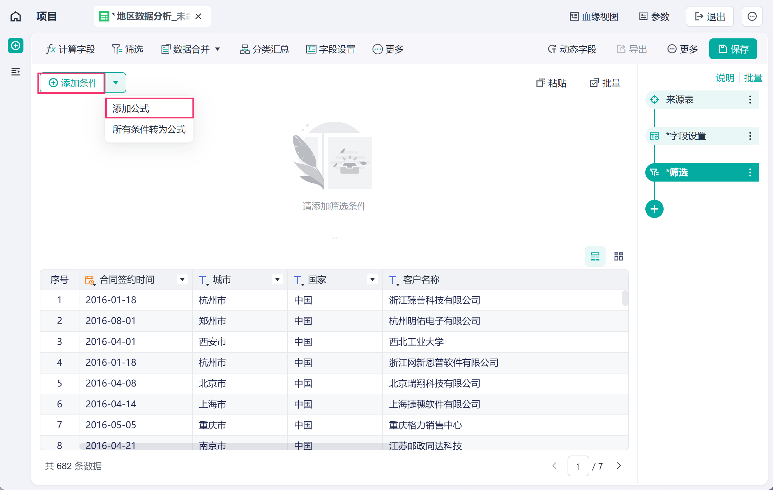Click the page number input field

[x=578, y=466]
